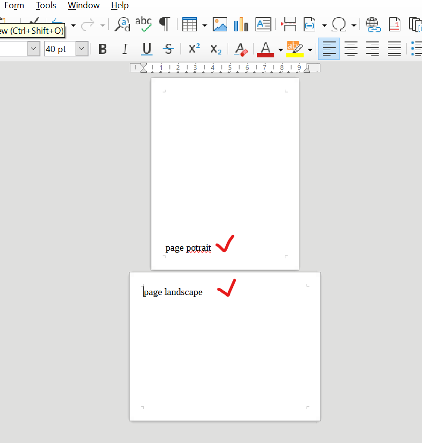Image resolution: width=422 pixels, height=443 pixels.
Task: Insert a page break
Action: tap(289, 24)
